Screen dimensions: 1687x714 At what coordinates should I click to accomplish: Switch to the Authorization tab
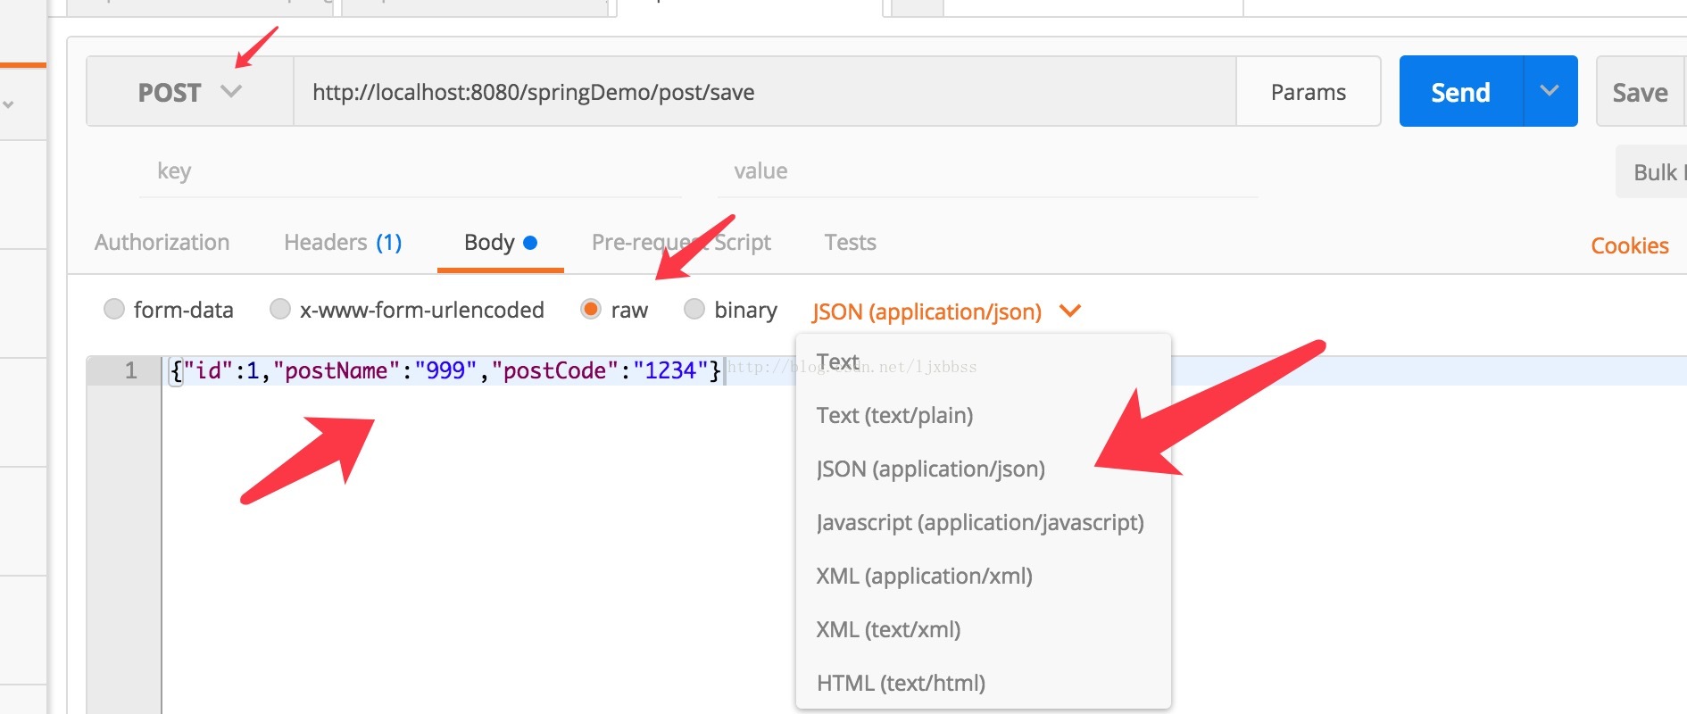[162, 243]
